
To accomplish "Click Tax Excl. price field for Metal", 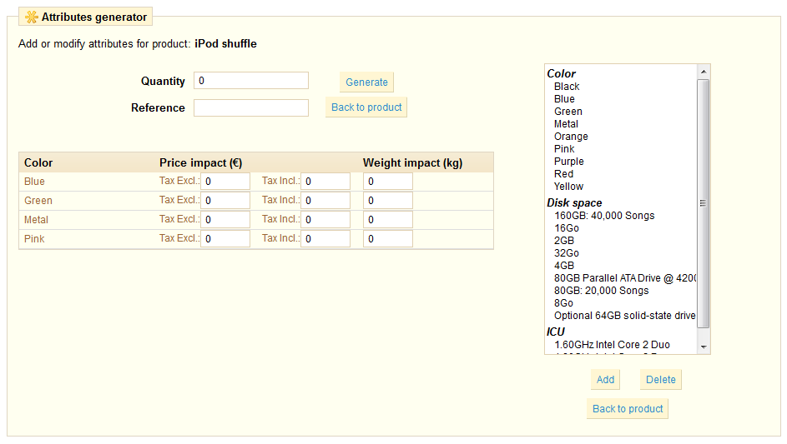I will click(x=225, y=219).
